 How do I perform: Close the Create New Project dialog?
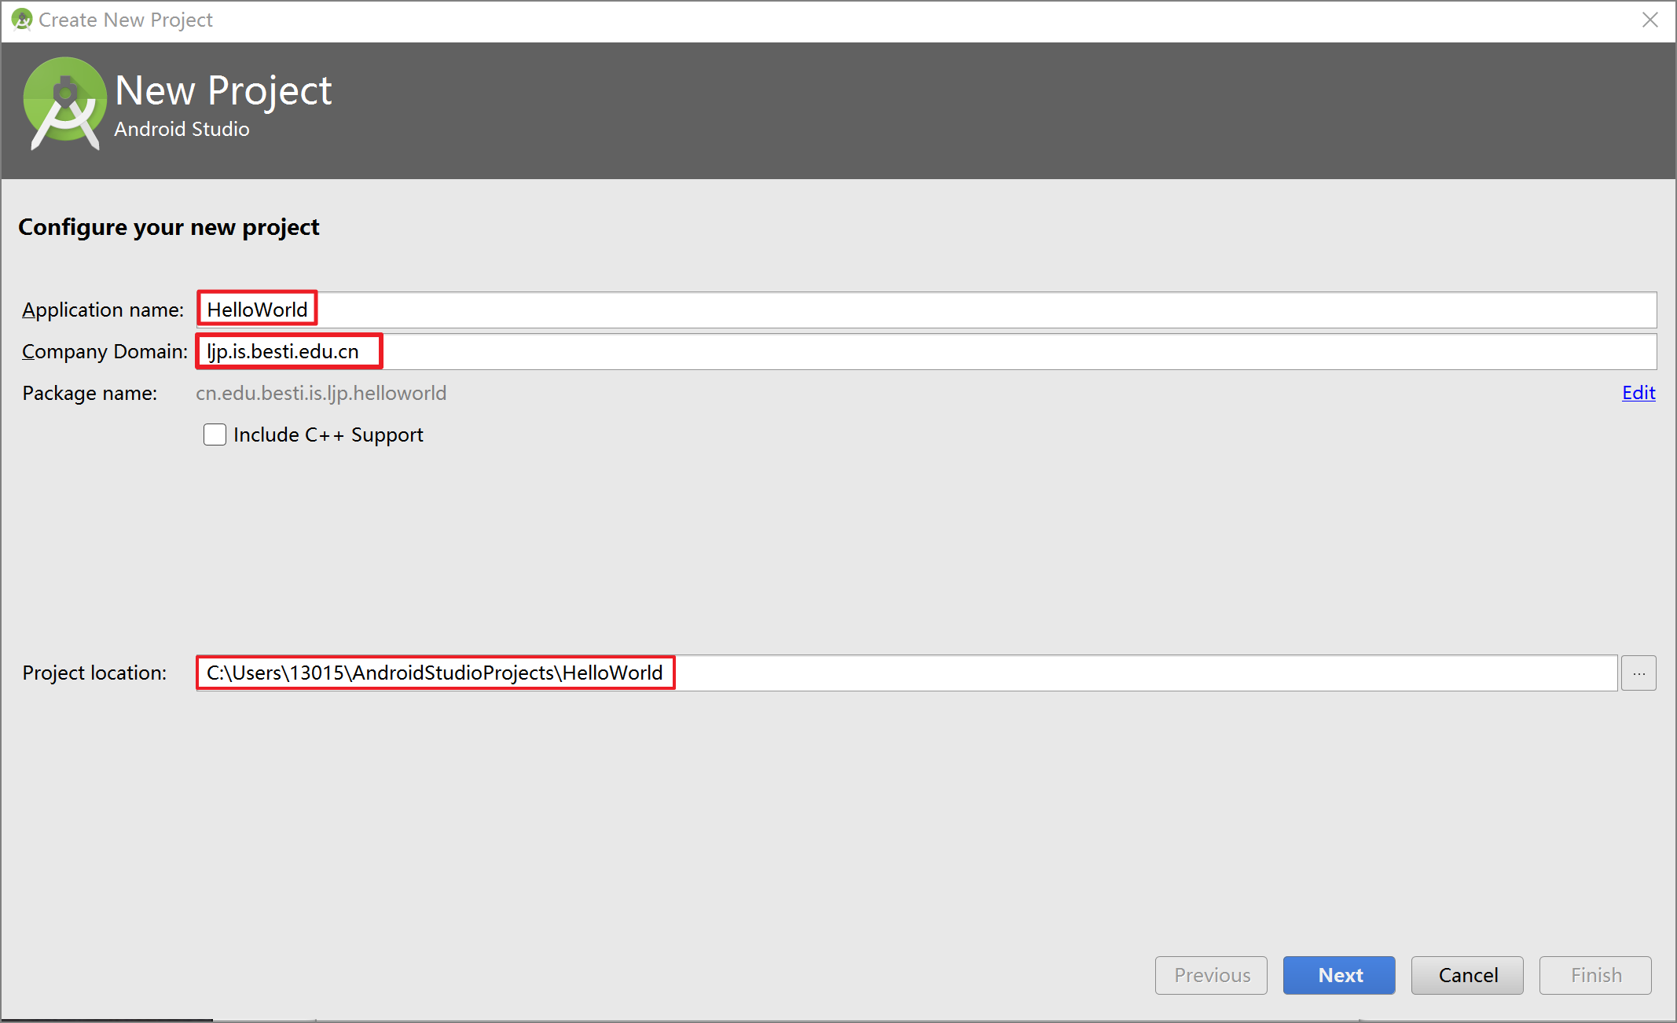1649,20
